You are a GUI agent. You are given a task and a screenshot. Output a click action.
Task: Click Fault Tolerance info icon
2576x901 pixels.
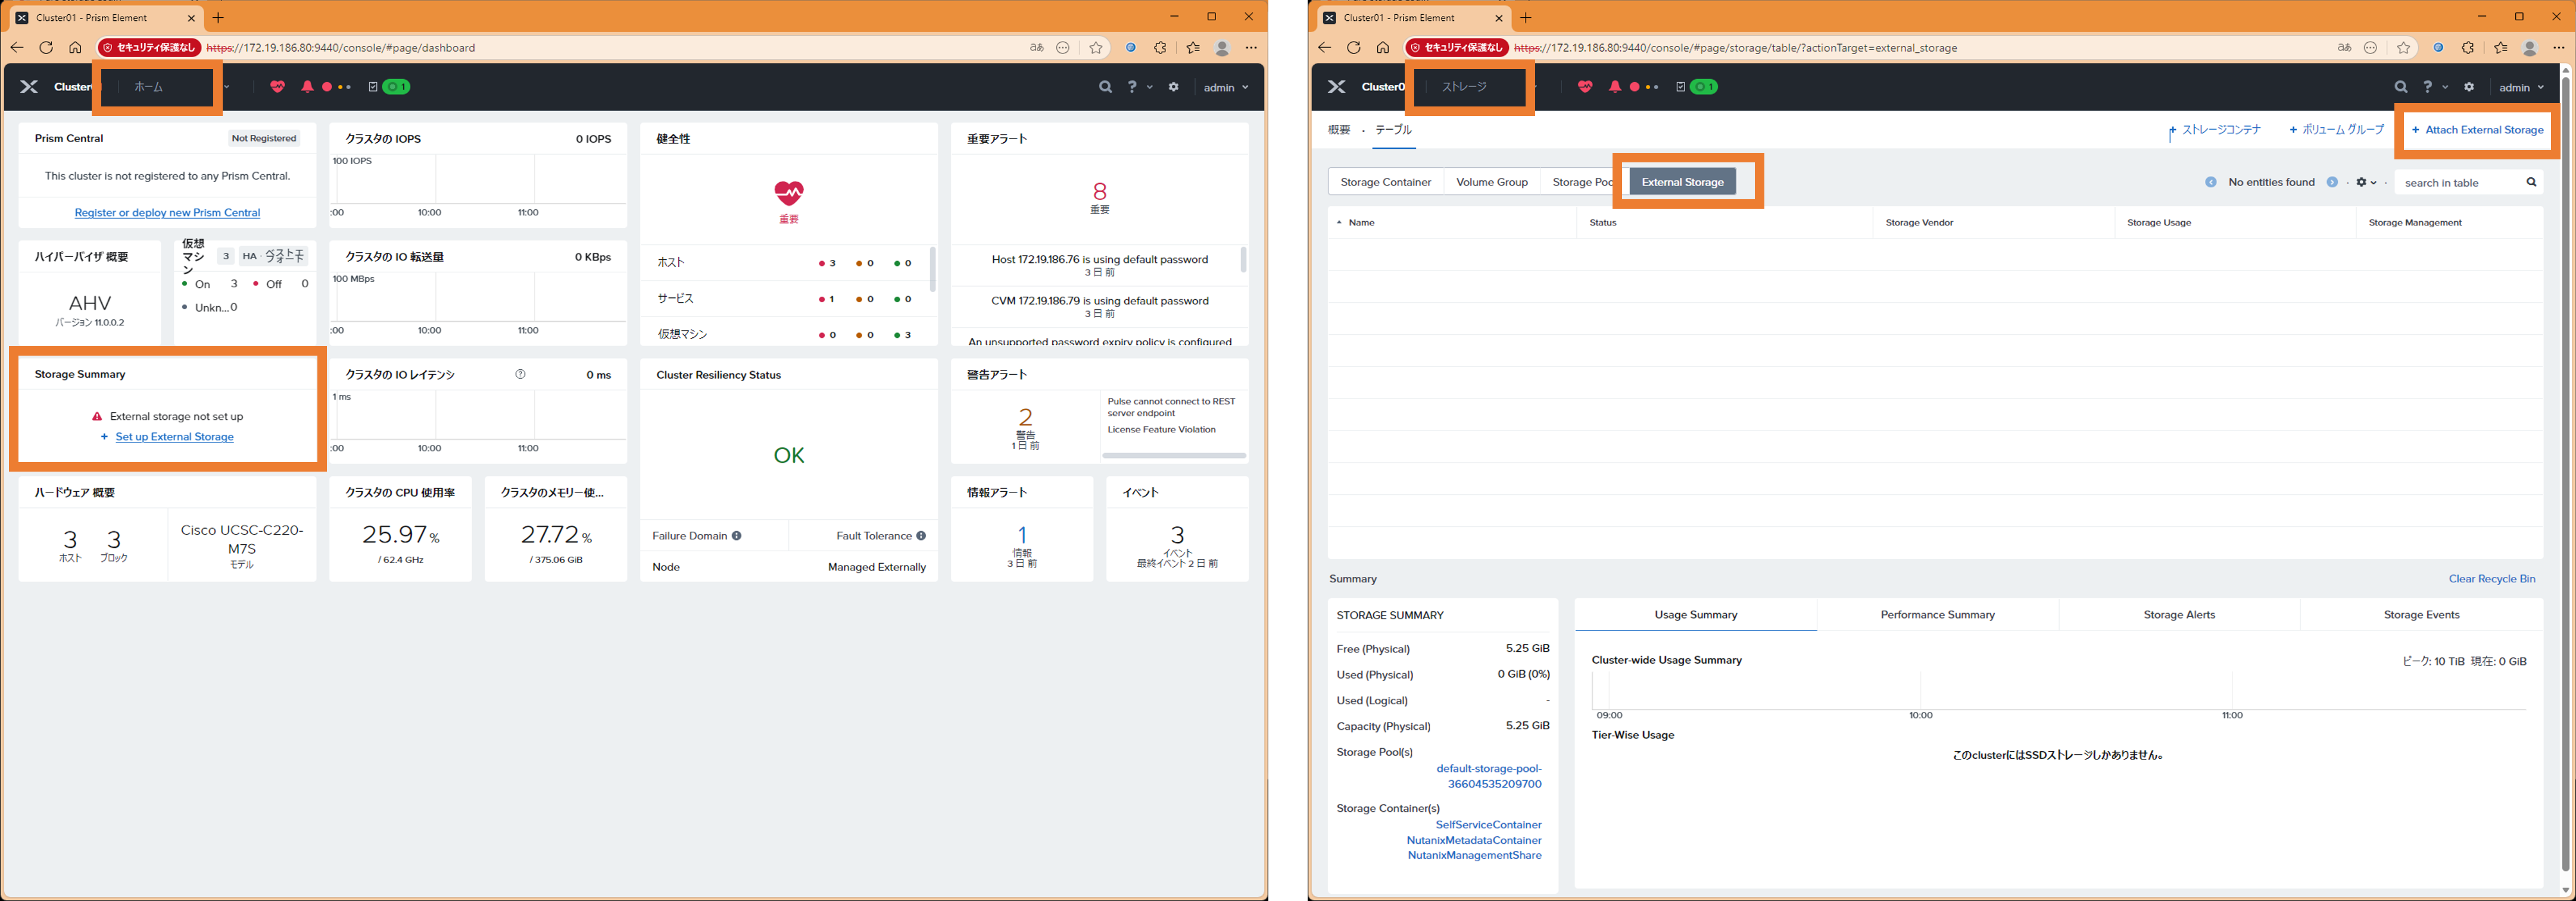(x=921, y=536)
